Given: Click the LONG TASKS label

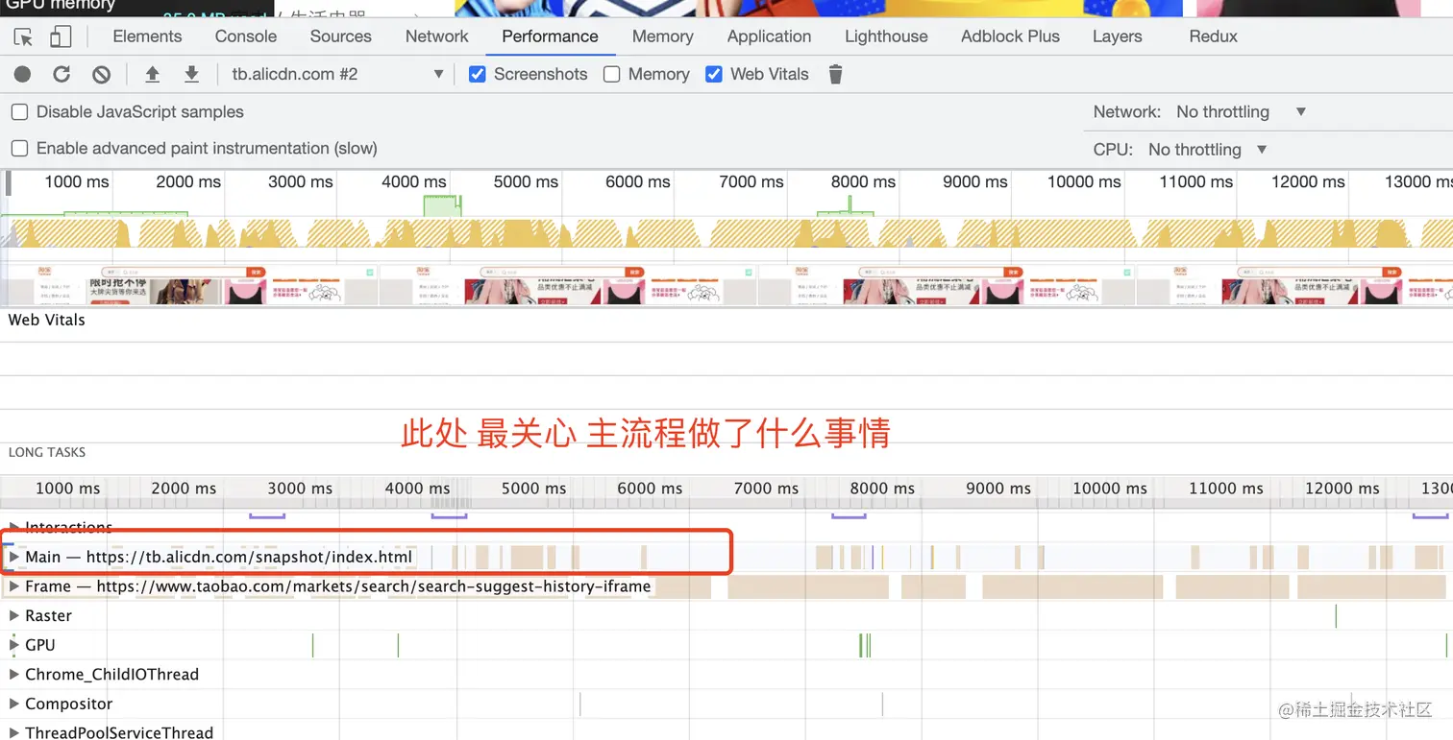Looking at the screenshot, I should (x=47, y=452).
